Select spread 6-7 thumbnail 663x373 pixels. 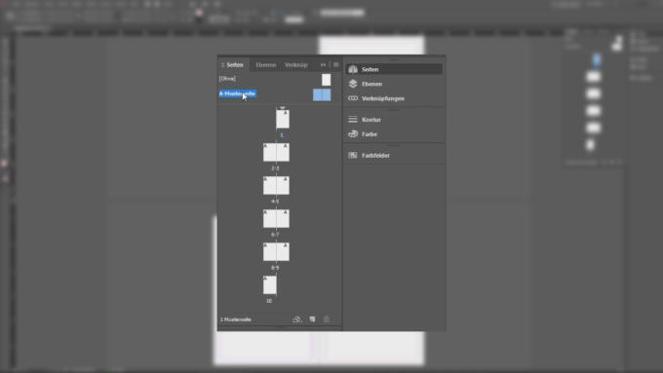click(x=276, y=218)
